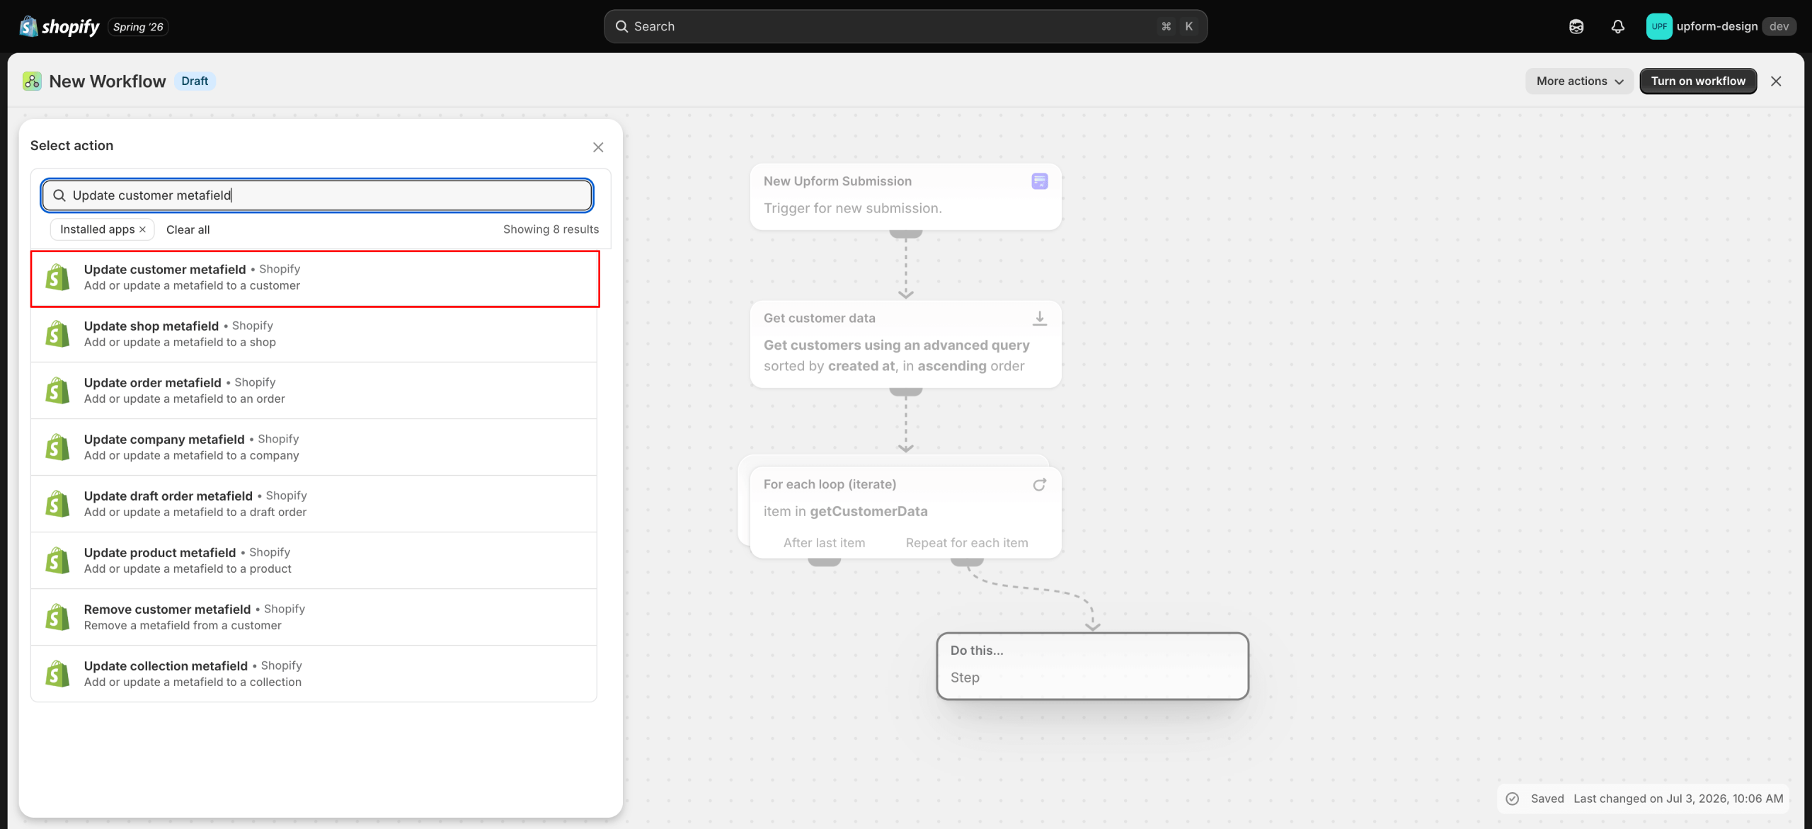Click loop icon on For each node

[1040, 485]
